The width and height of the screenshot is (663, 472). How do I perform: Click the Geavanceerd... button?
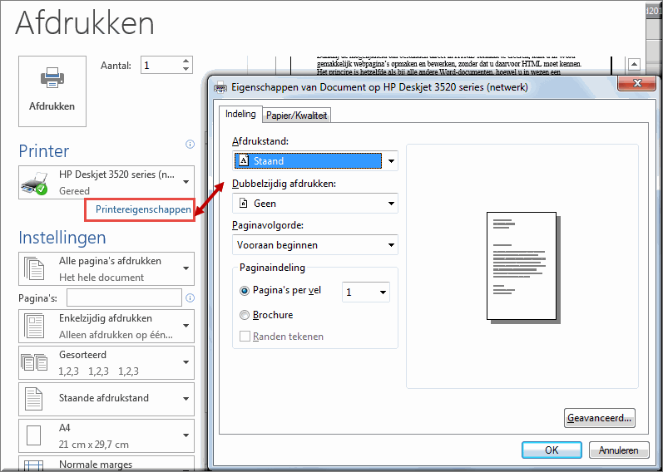click(600, 418)
